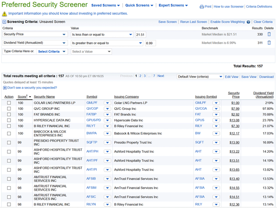Open the GMLPF symbol link in Symbol column
Viewport: 277px width, 209px height.
(92, 103)
